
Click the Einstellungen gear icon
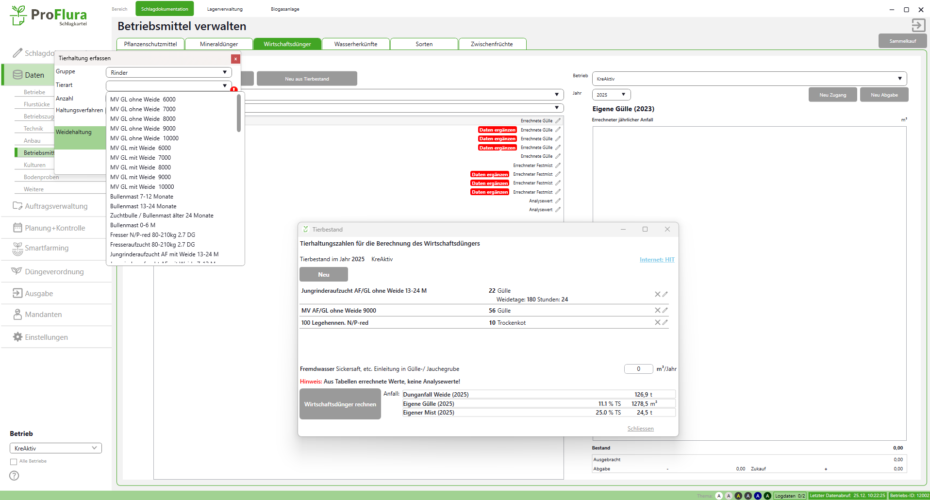pyautogui.click(x=17, y=337)
